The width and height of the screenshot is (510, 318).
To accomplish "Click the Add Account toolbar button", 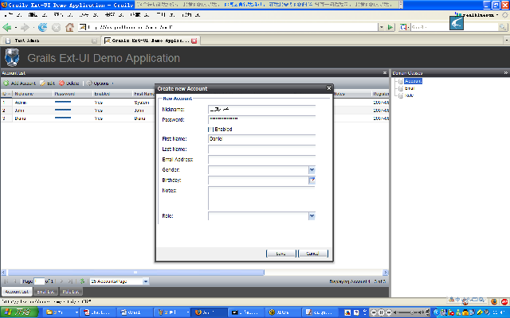I will pos(19,83).
